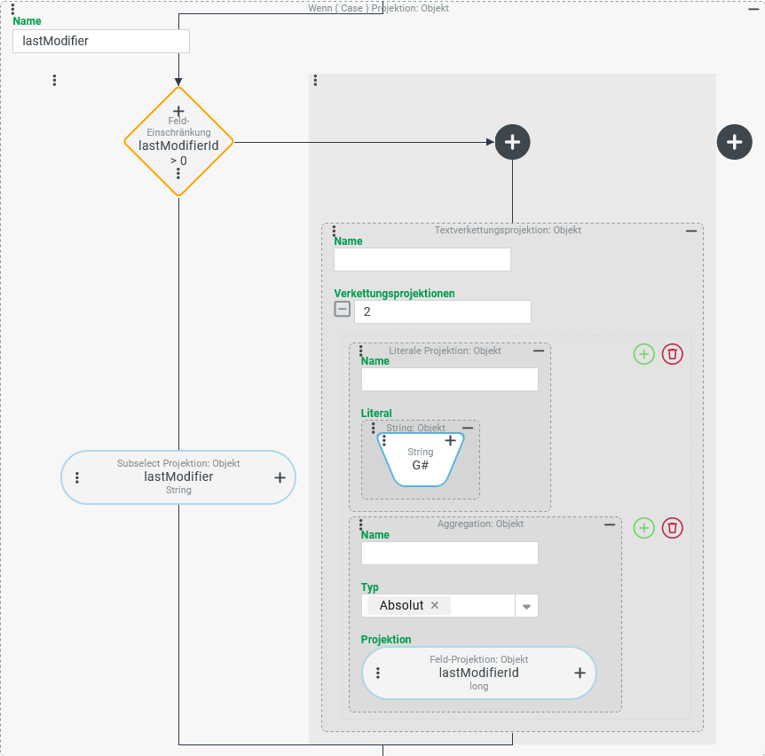Add entry after Aggregation with green plus

pos(644,528)
